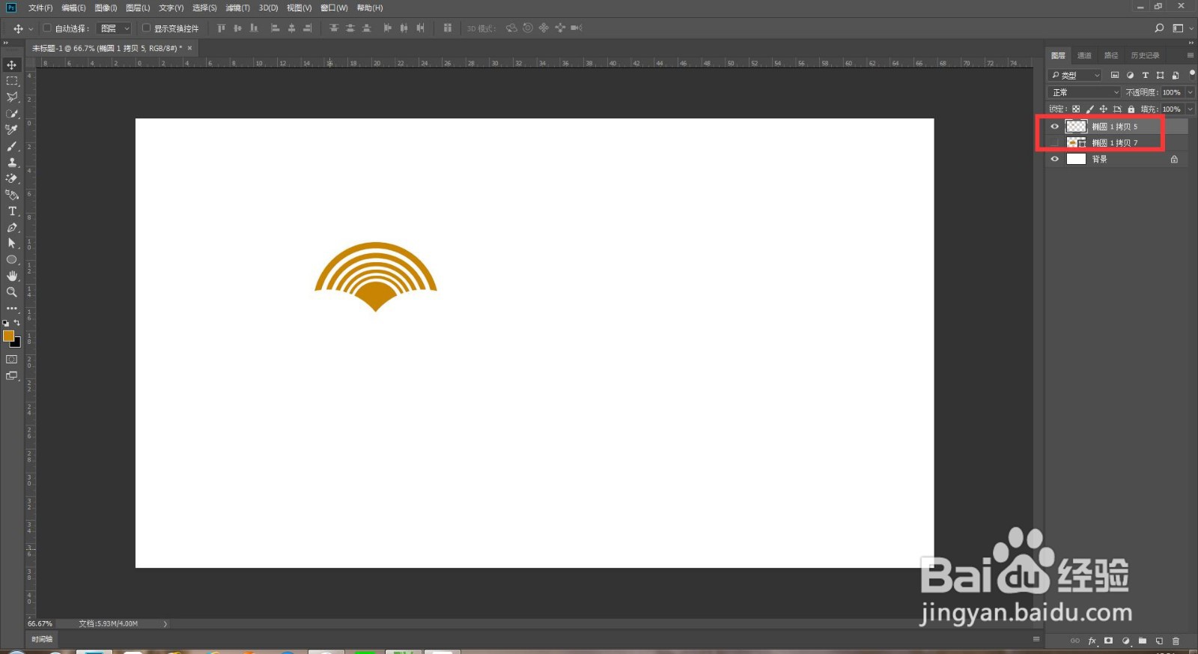Viewport: 1198px width, 654px height.
Task: Switch to the 历史记录 tab
Action: pos(1145,55)
